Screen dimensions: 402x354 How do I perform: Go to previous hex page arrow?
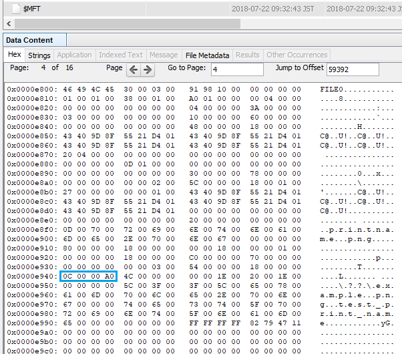[134, 69]
